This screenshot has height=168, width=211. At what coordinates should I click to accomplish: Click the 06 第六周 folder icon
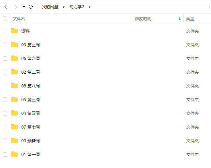point(14,58)
